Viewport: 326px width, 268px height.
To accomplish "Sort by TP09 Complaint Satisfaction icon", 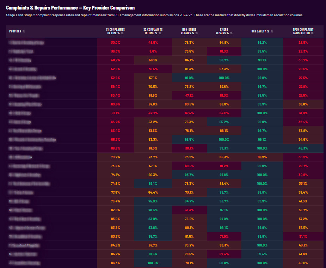I will [x=312, y=33].
